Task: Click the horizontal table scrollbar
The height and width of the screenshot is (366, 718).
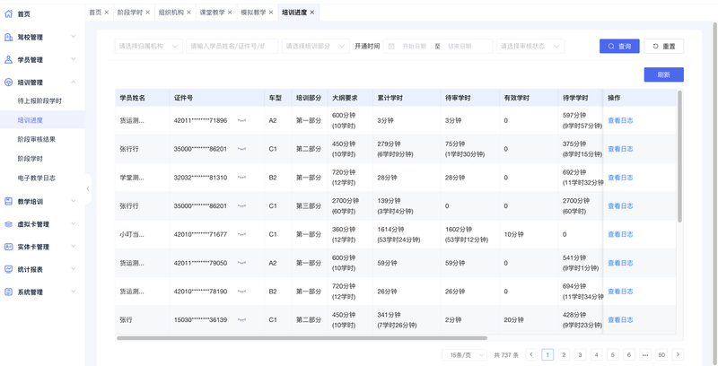Action: pyautogui.click(x=302, y=338)
